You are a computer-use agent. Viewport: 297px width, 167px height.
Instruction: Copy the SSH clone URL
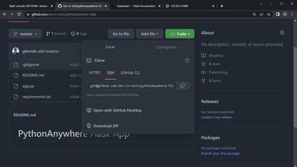[182, 86]
